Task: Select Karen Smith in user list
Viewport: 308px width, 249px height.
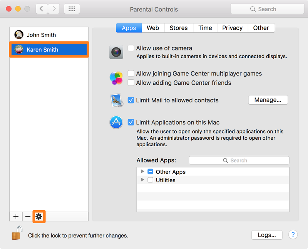Action: 49,50
